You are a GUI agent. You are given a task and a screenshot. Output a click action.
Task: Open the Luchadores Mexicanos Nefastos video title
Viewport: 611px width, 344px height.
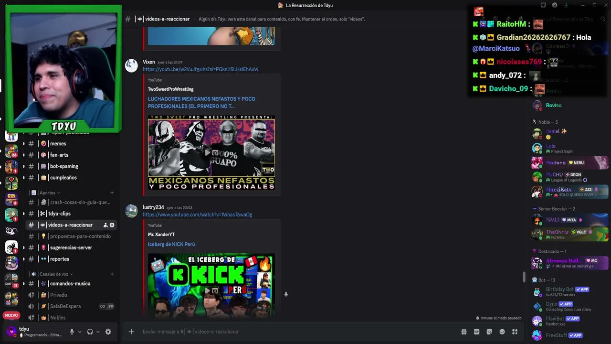coord(201,103)
